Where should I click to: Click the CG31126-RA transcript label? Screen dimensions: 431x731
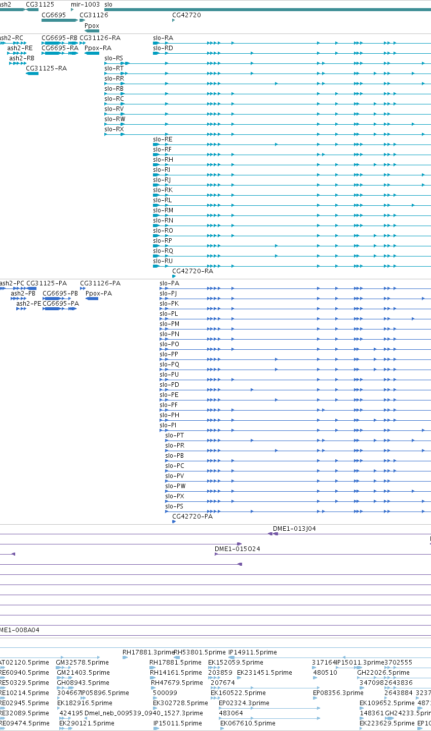point(100,38)
